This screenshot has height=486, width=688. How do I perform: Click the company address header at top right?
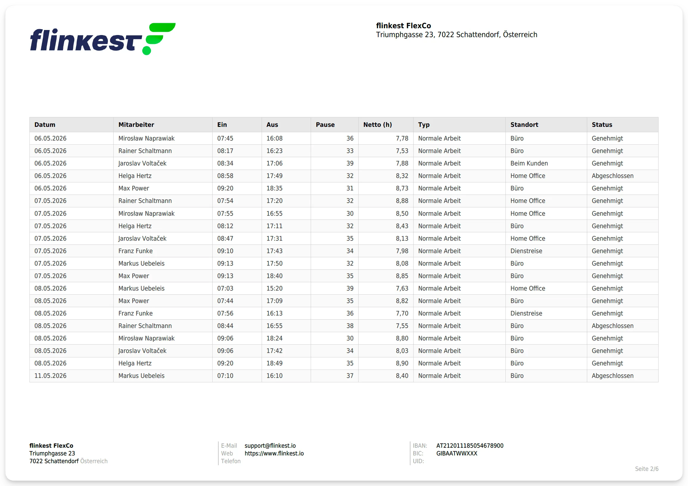coord(456,30)
